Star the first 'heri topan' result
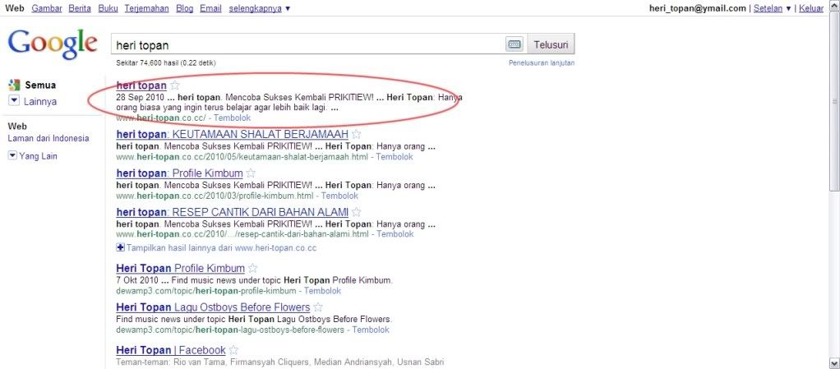This screenshot has width=840, height=369. [x=175, y=85]
